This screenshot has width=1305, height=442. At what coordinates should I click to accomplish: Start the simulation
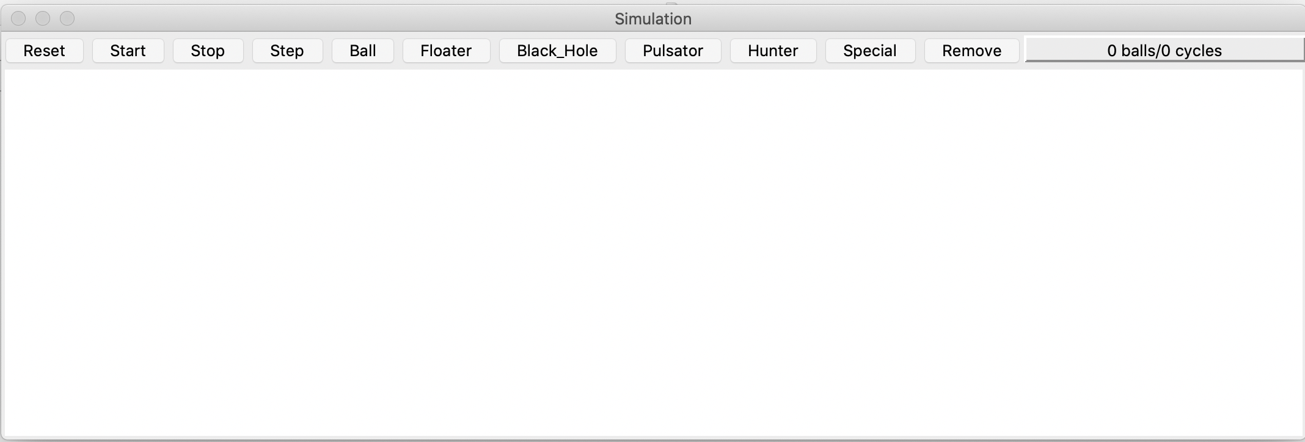(128, 51)
